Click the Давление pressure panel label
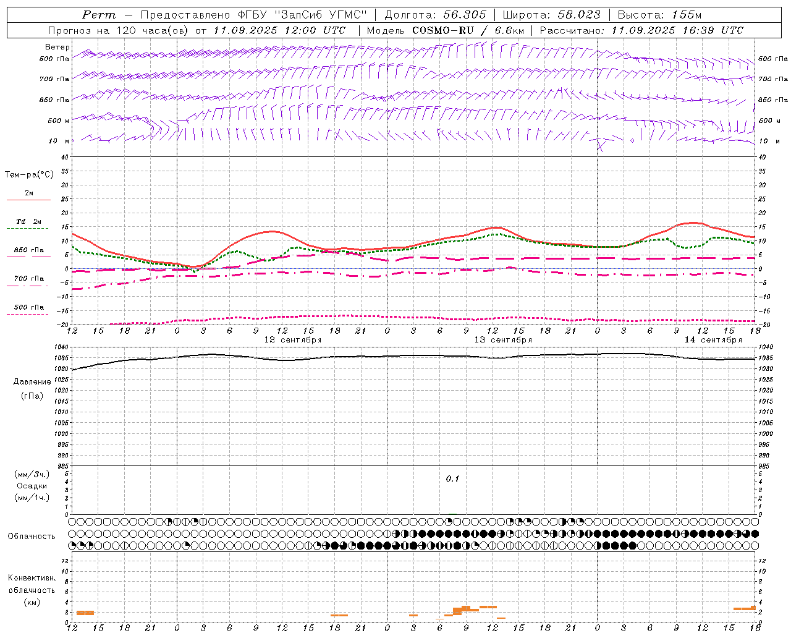The height and width of the screenshot is (633, 791). [32, 382]
